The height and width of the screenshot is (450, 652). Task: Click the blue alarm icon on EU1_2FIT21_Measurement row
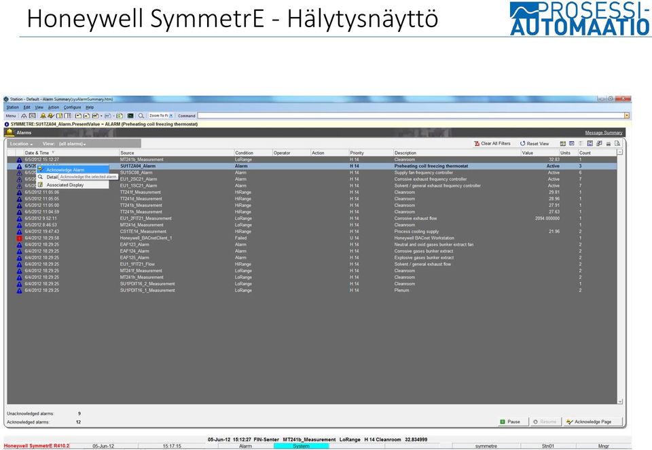pos(19,219)
